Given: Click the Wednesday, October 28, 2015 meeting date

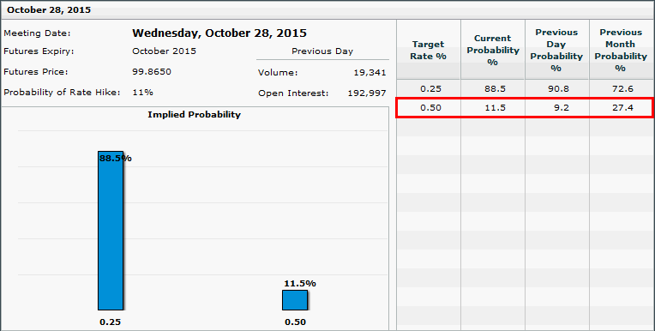Looking at the screenshot, I should point(219,33).
